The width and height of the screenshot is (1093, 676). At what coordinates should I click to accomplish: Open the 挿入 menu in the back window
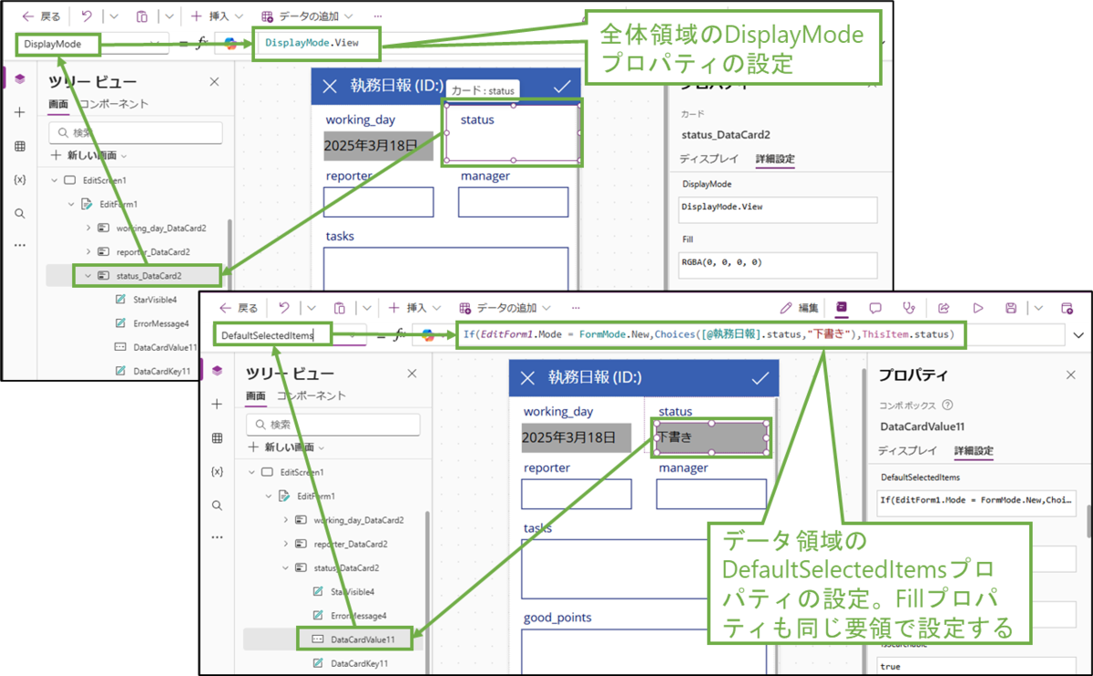pos(218,15)
